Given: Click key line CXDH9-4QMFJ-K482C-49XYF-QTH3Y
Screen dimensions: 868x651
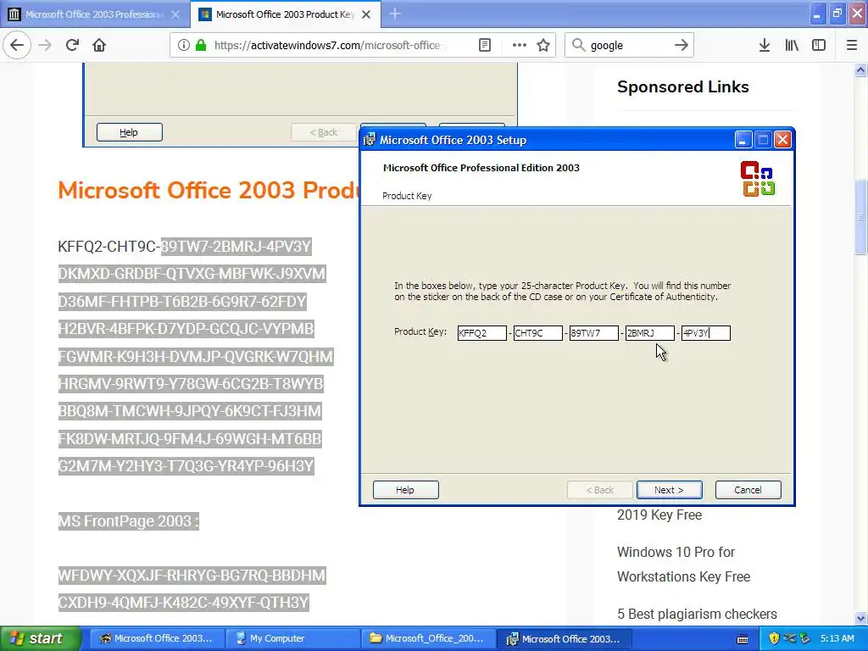Looking at the screenshot, I should point(183,603).
